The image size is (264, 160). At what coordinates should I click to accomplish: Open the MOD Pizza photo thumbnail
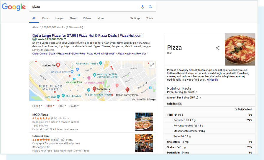click(x=144, y=121)
